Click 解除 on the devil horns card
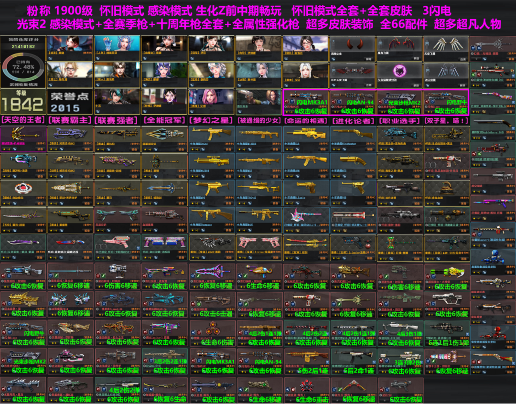Viewport: 516px width, 404px height. pos(369,59)
